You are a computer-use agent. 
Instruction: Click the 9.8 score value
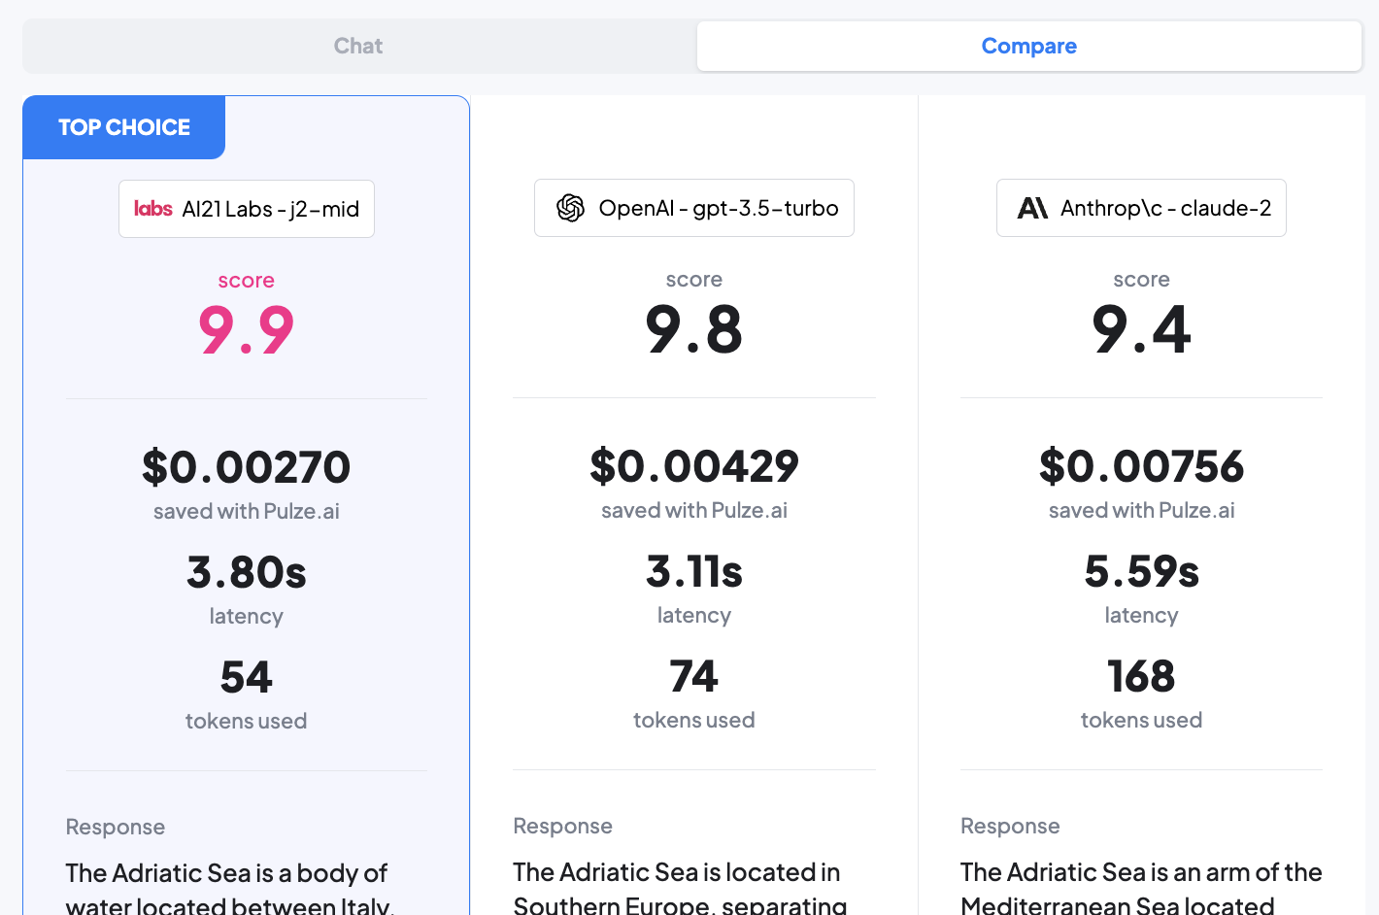click(694, 329)
